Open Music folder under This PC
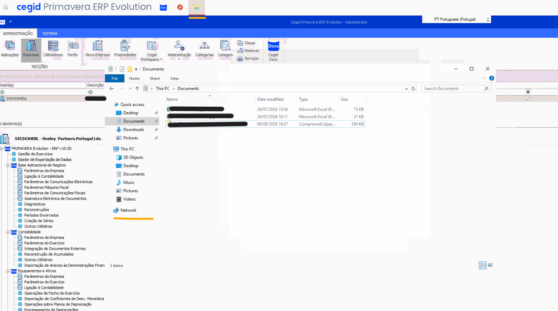Image resolution: width=558 pixels, height=311 pixels. 129,182
